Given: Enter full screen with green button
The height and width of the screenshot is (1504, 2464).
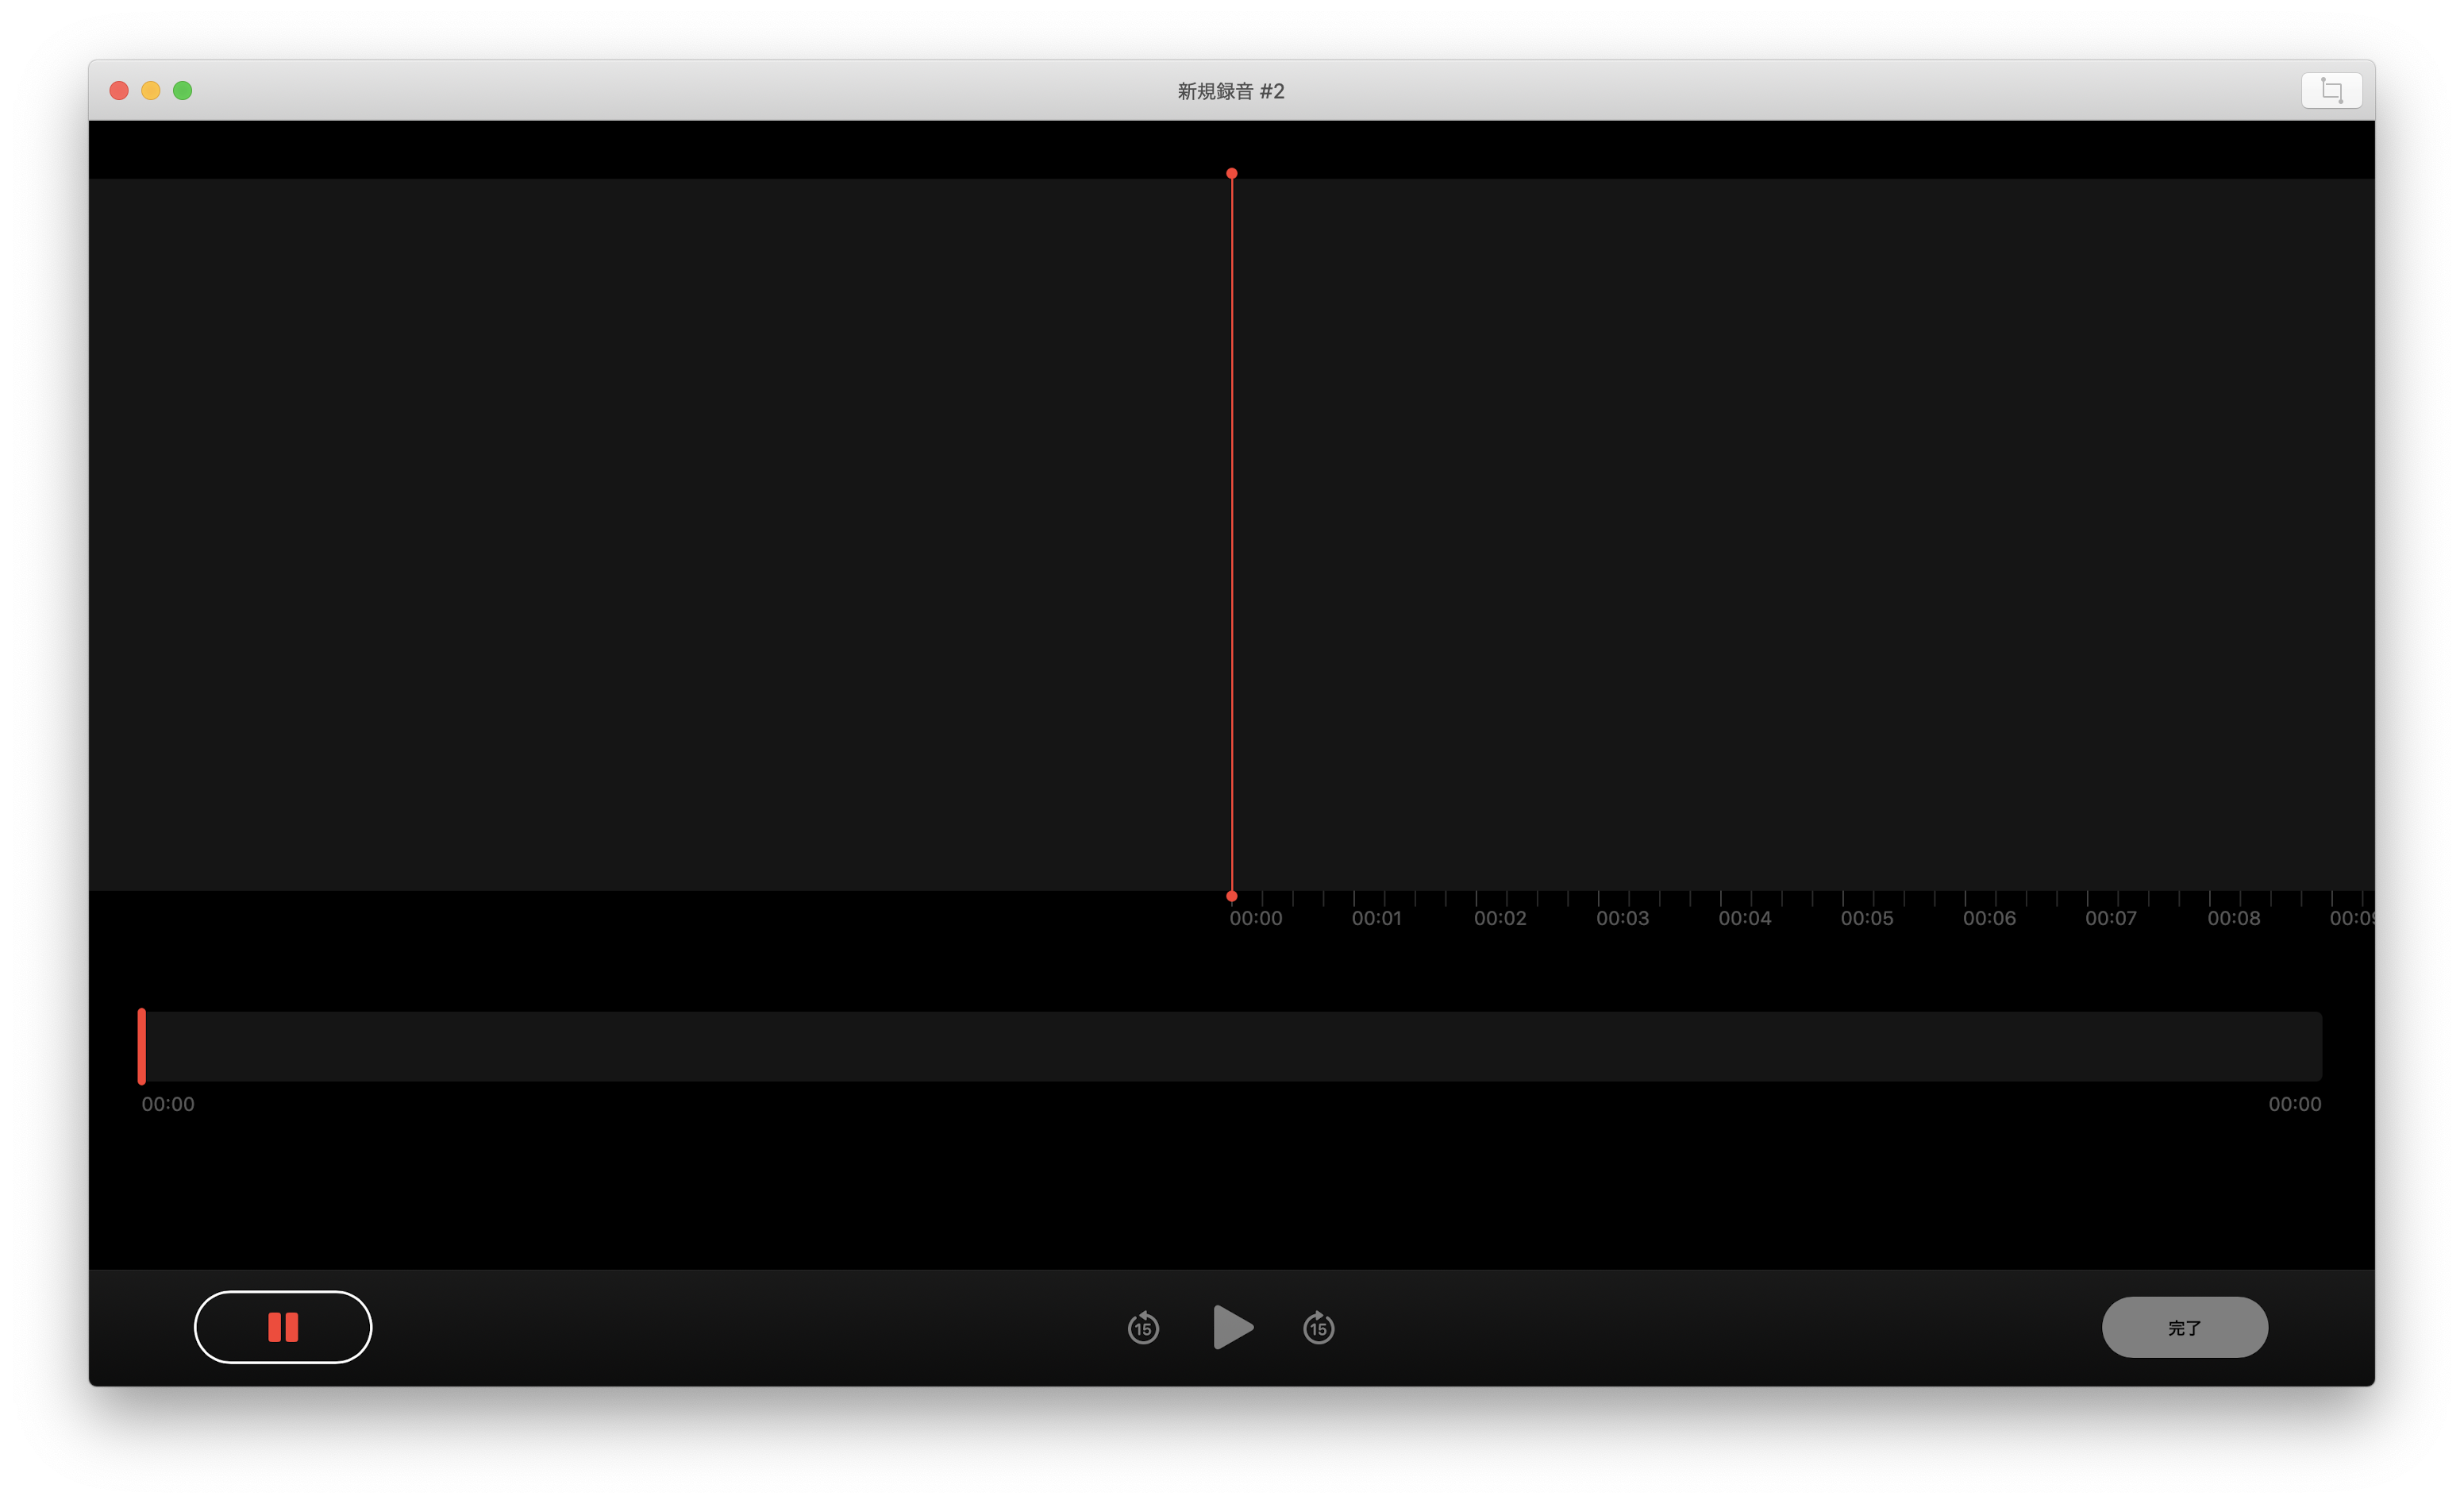Looking at the screenshot, I should point(183,91).
